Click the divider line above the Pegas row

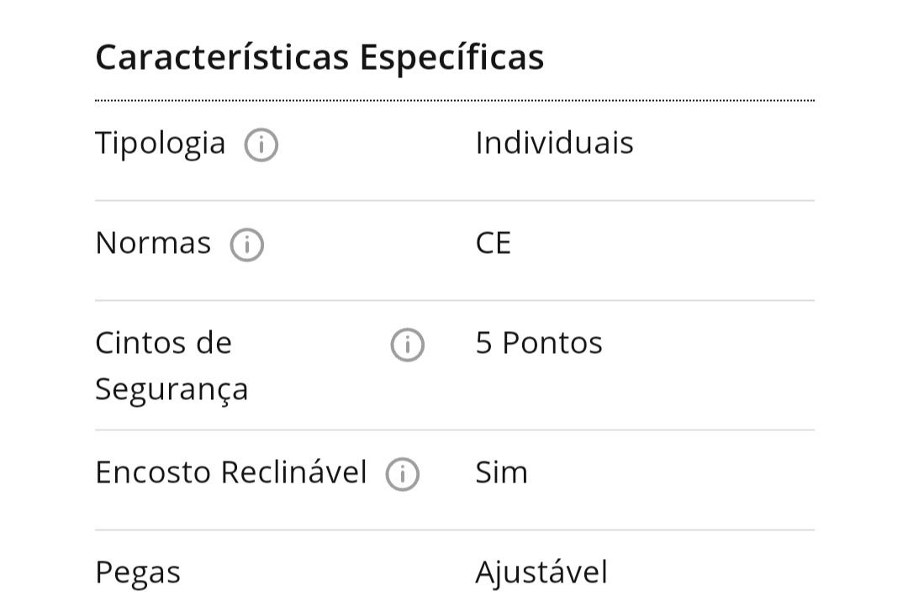[x=455, y=530]
